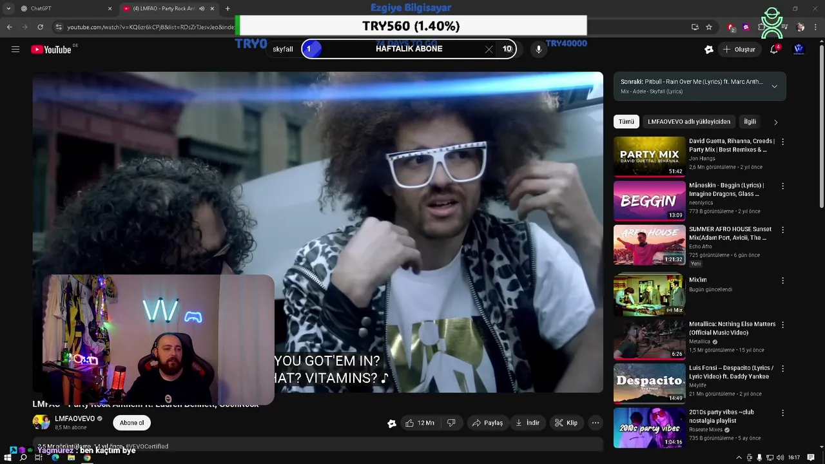This screenshot has width=825, height=464.
Task: Open Chrome tab search dropdown
Action: [x=8, y=8]
